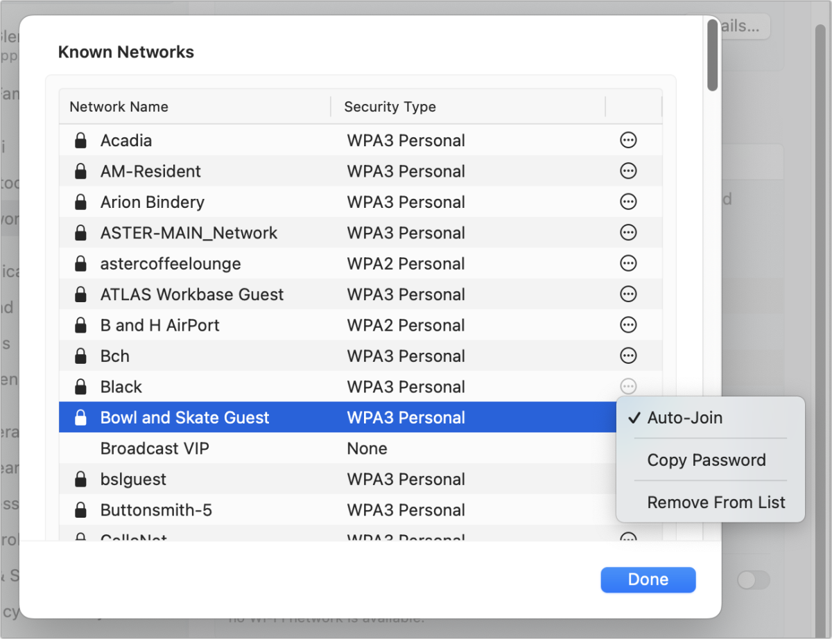Expand the options menu for Black network

[x=628, y=386]
